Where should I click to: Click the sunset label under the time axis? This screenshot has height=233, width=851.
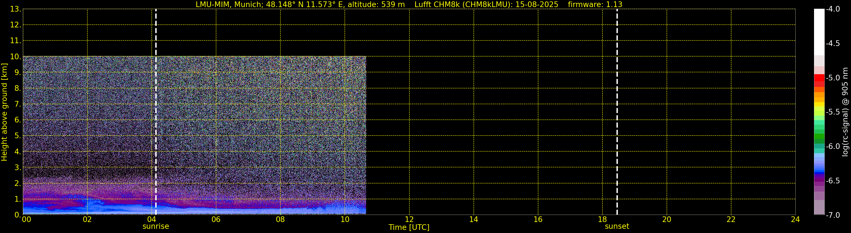tap(617, 226)
